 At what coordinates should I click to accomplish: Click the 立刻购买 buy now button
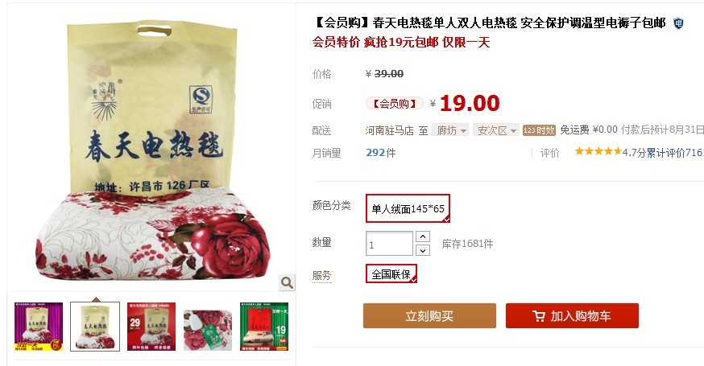click(429, 316)
